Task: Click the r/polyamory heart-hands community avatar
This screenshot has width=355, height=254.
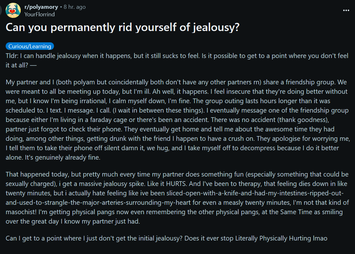Action: point(13,10)
